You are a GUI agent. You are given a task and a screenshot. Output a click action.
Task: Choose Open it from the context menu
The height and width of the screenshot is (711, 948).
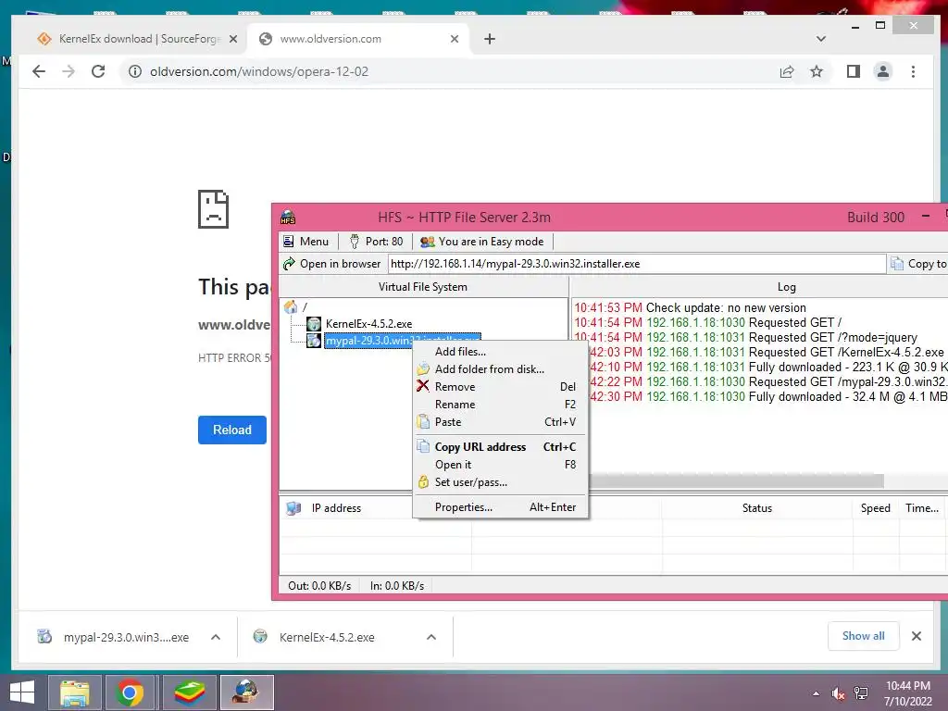499,465
